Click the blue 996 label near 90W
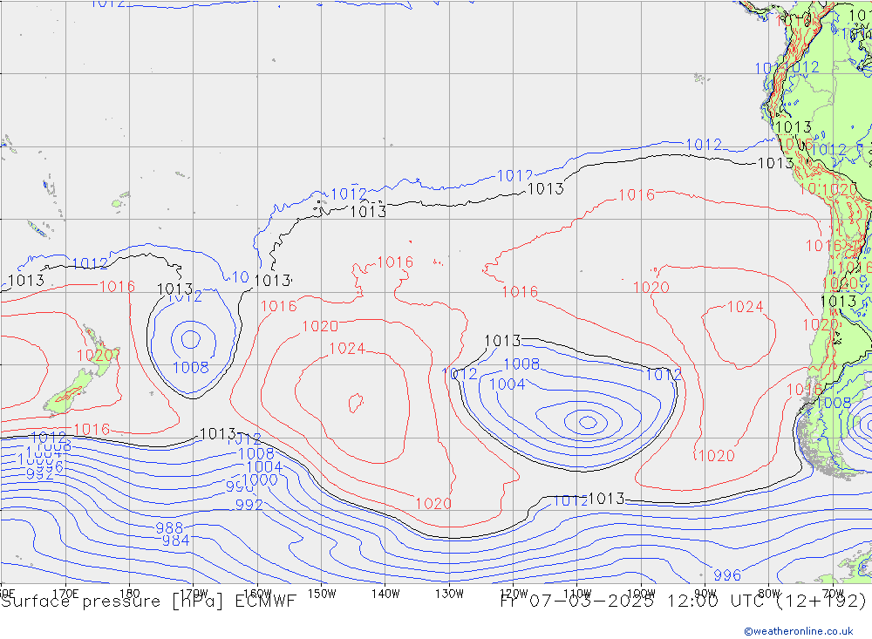The image size is (872, 639). (727, 575)
